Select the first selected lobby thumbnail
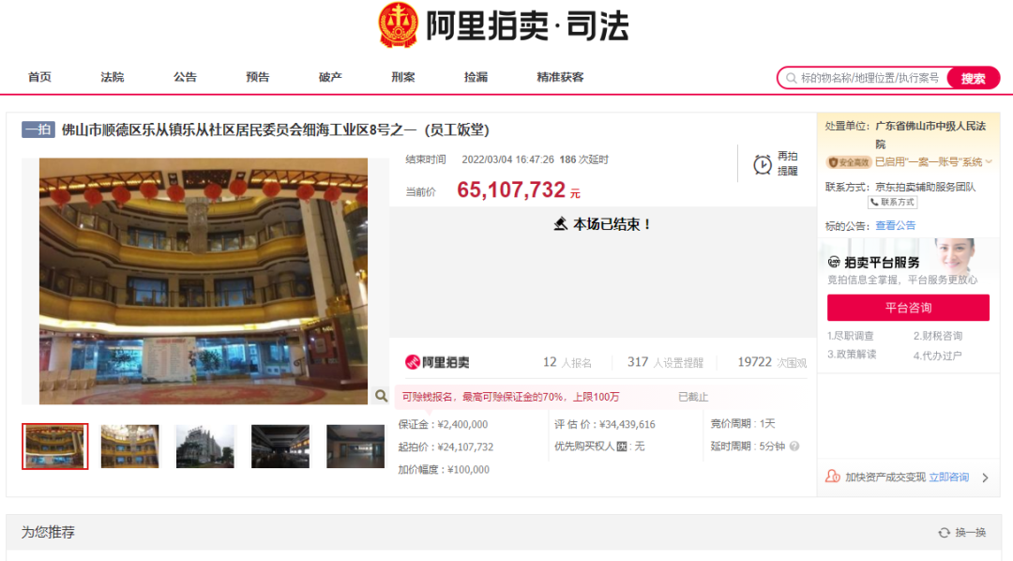The height and width of the screenshot is (561, 1013). (55, 447)
